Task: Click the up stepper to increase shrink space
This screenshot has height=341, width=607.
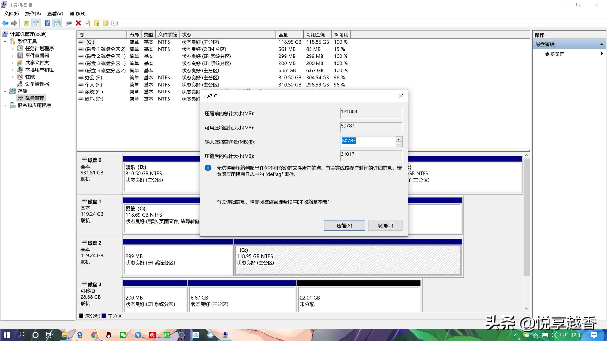Action: pyautogui.click(x=399, y=140)
